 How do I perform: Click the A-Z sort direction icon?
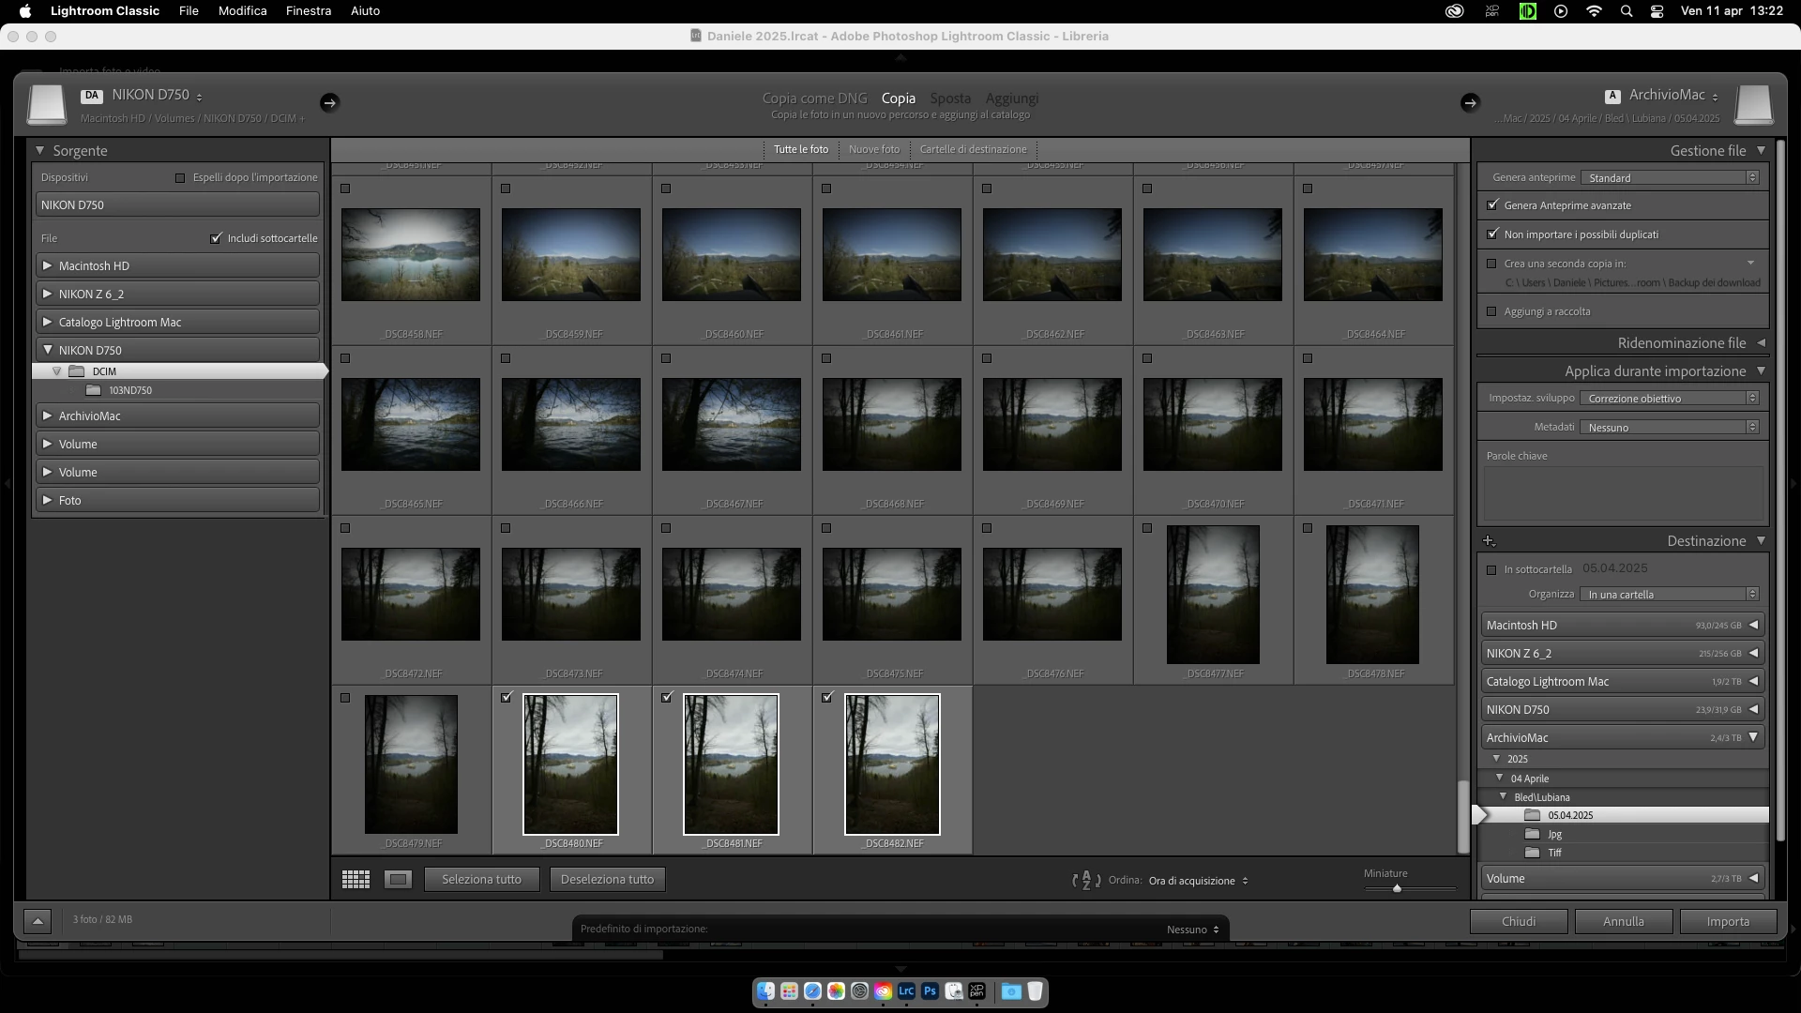point(1085,881)
